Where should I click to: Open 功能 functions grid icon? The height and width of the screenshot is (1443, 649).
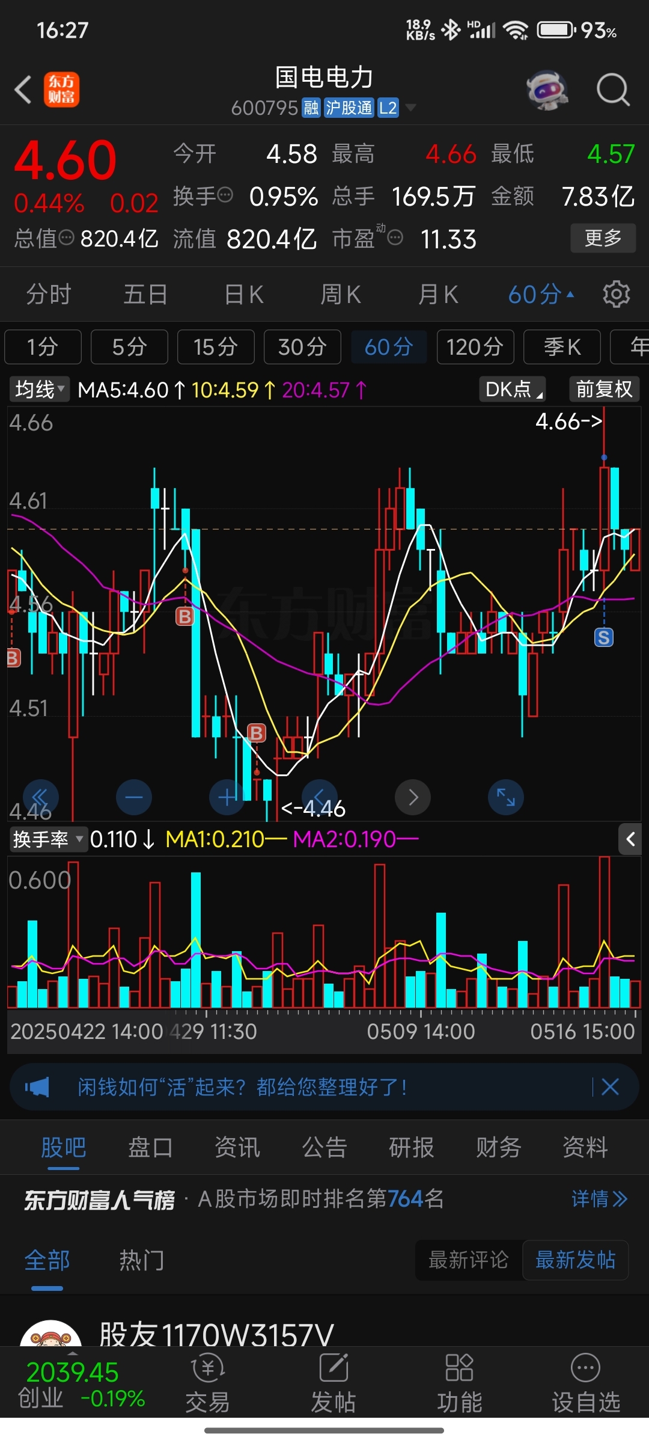pos(460,1383)
